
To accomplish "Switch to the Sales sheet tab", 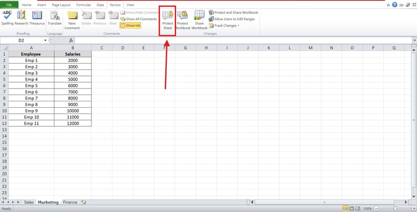I will click(x=29, y=202).
